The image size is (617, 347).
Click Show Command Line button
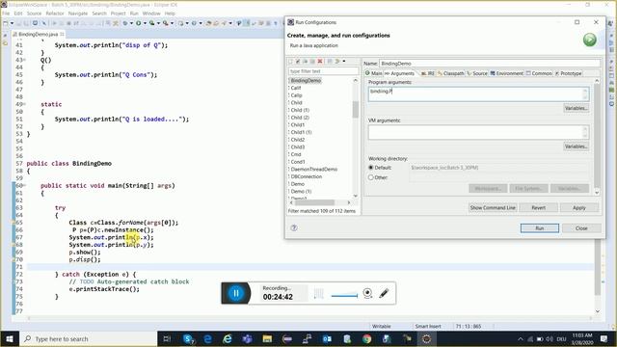click(493, 208)
